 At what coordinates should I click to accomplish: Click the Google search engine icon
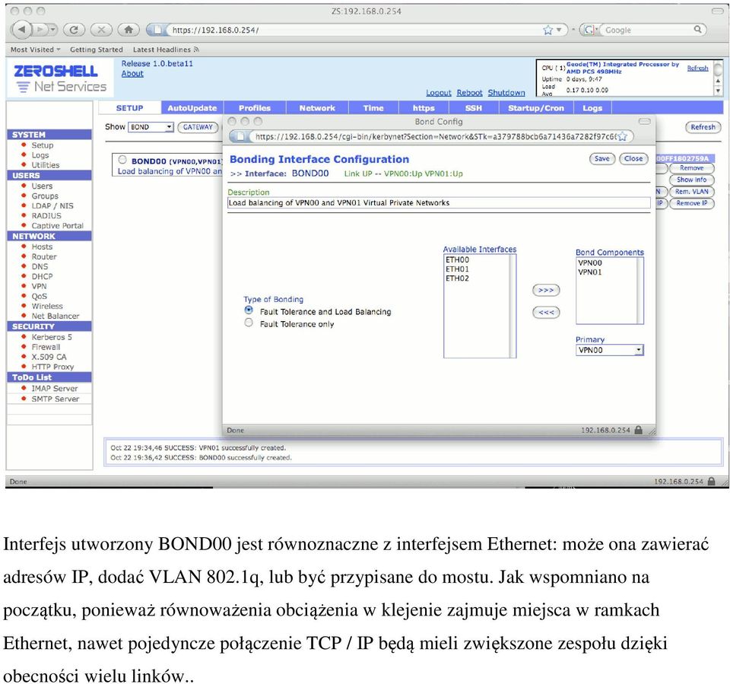[589, 30]
